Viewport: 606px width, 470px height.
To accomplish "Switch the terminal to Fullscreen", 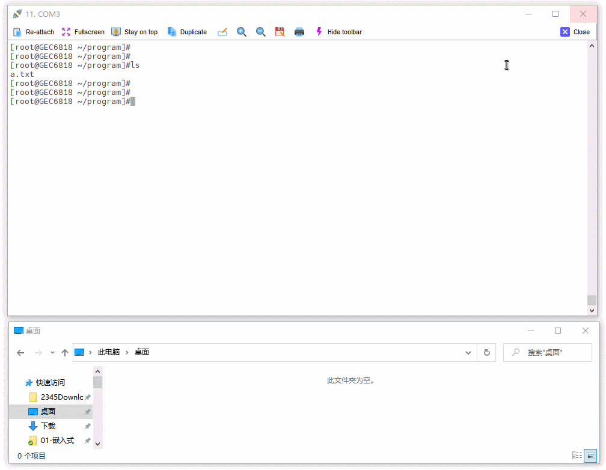I will (83, 32).
